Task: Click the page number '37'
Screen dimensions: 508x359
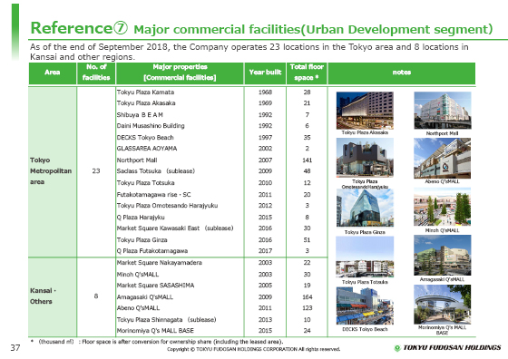Action: [x=15, y=348]
